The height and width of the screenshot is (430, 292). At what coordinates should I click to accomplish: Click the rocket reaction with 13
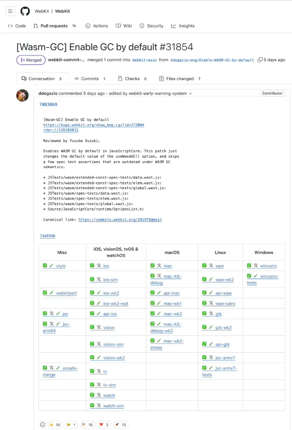(120, 425)
